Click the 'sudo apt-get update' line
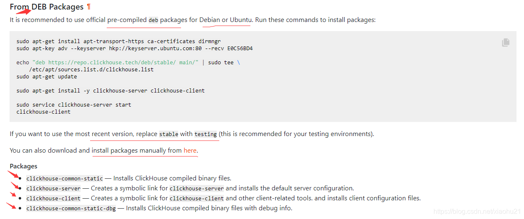 tap(47, 76)
